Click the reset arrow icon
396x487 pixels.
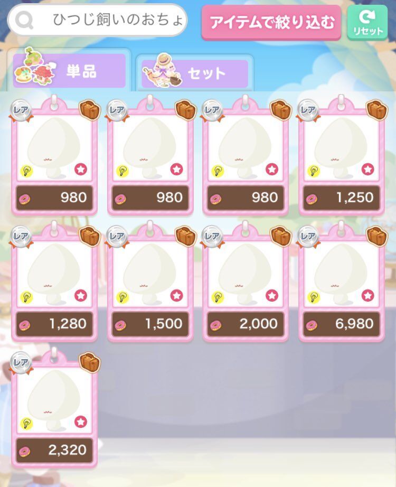[367, 16]
